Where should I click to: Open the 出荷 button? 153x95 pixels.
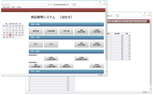51,44
